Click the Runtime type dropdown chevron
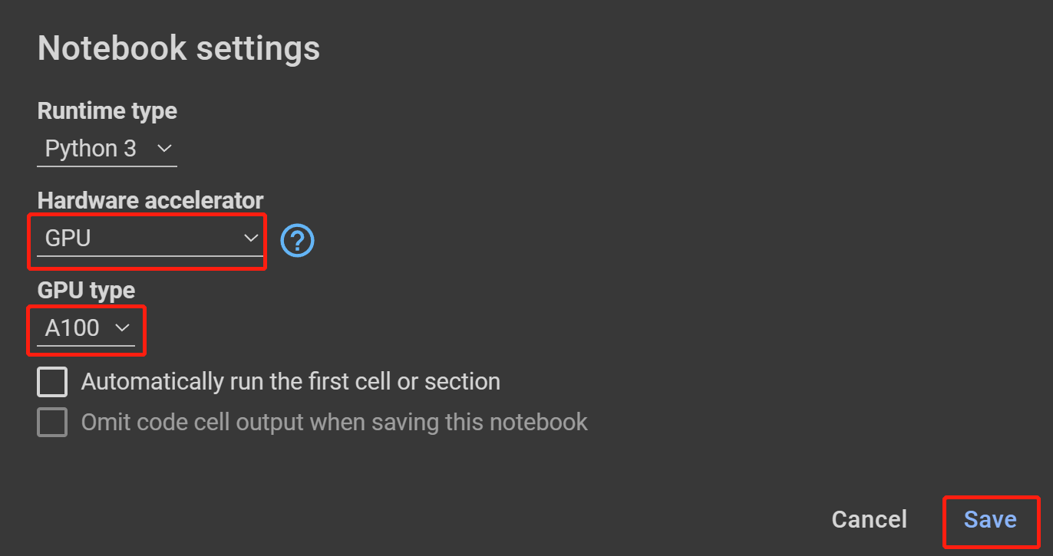The image size is (1053, 556). (x=166, y=148)
